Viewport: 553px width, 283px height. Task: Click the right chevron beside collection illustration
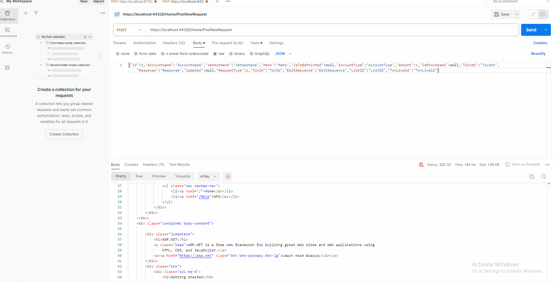99,56
